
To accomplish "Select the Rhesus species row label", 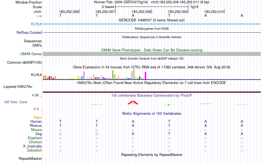I will coord(36,125).
